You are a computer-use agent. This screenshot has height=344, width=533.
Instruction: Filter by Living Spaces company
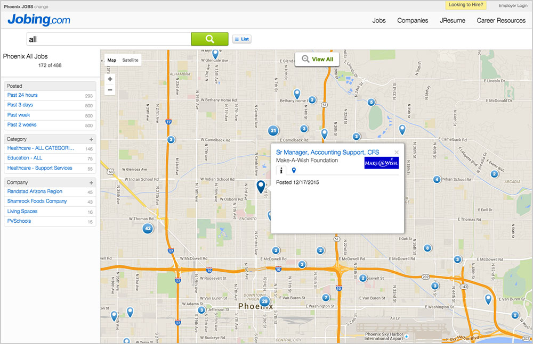tap(22, 211)
